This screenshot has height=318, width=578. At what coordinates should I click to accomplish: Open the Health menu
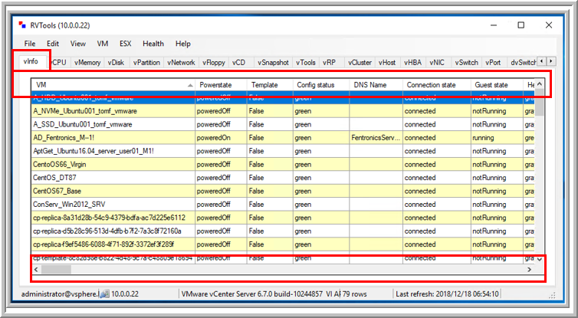click(153, 44)
